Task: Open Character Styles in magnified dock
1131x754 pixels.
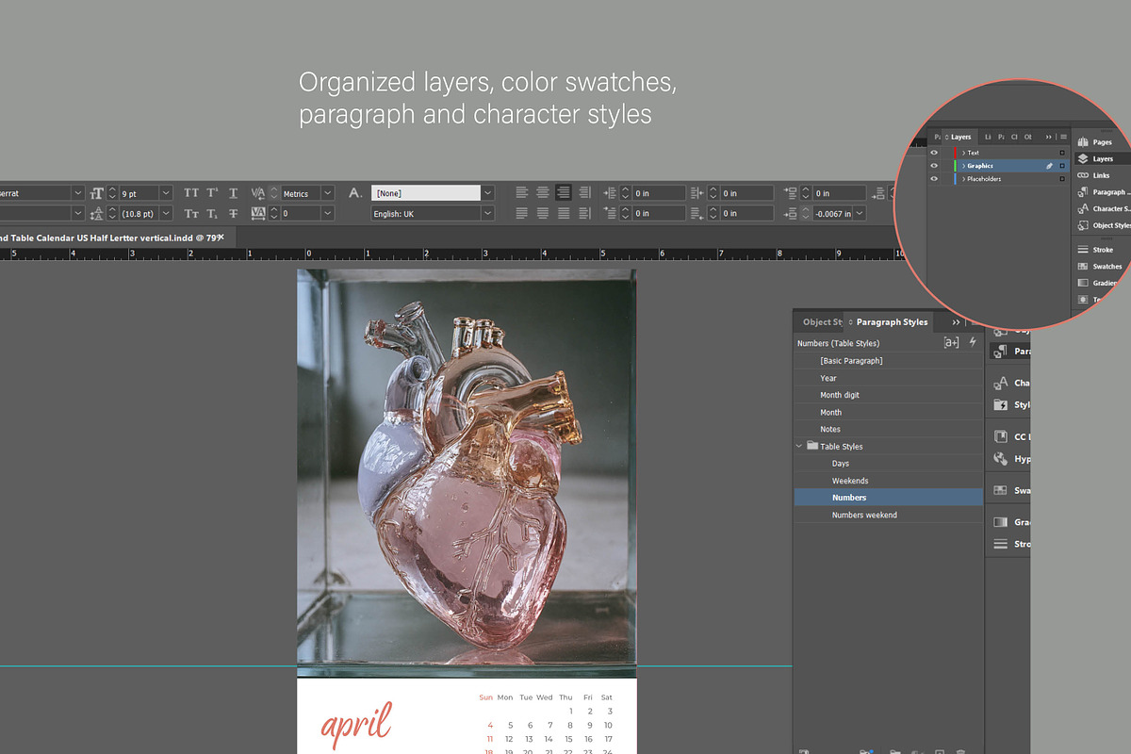Action: [x=1104, y=209]
